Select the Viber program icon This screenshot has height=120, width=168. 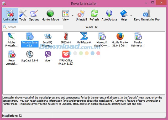48,54
